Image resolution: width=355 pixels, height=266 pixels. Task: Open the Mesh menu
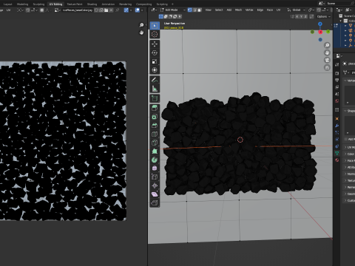coord(238,10)
